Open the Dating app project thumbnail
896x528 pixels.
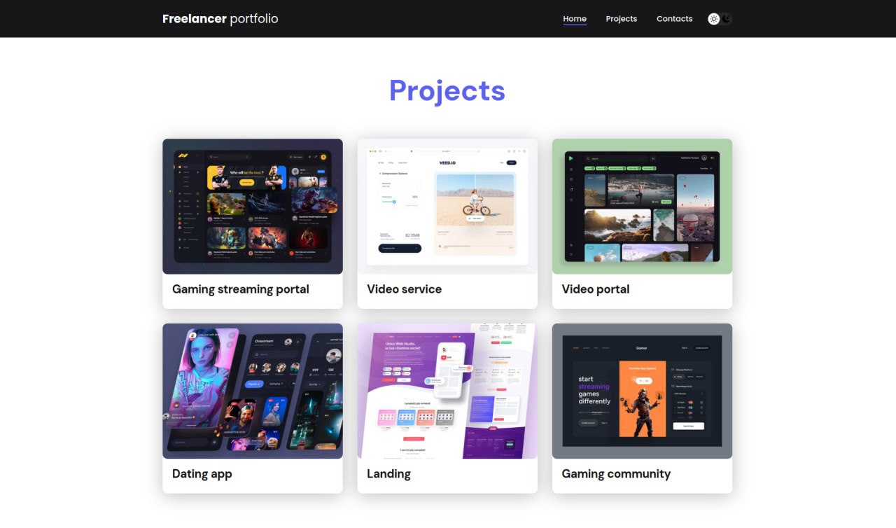pyautogui.click(x=253, y=391)
